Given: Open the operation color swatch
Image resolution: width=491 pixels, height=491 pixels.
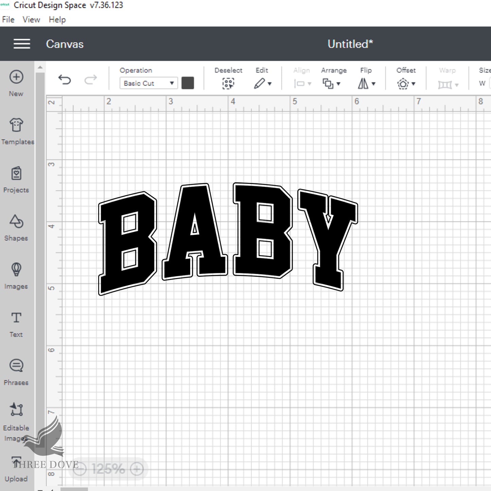Looking at the screenshot, I should (x=188, y=83).
